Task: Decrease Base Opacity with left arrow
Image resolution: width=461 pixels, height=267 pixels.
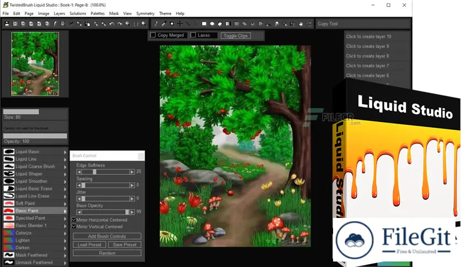Action: point(79,212)
